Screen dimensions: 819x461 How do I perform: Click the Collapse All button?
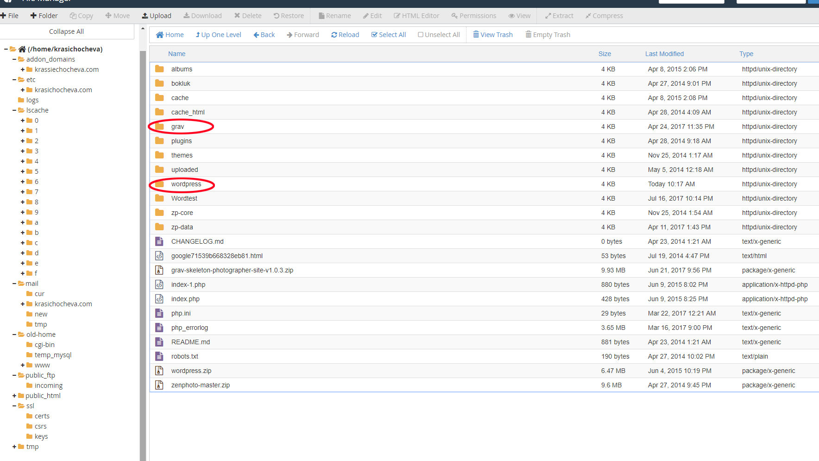(67, 32)
